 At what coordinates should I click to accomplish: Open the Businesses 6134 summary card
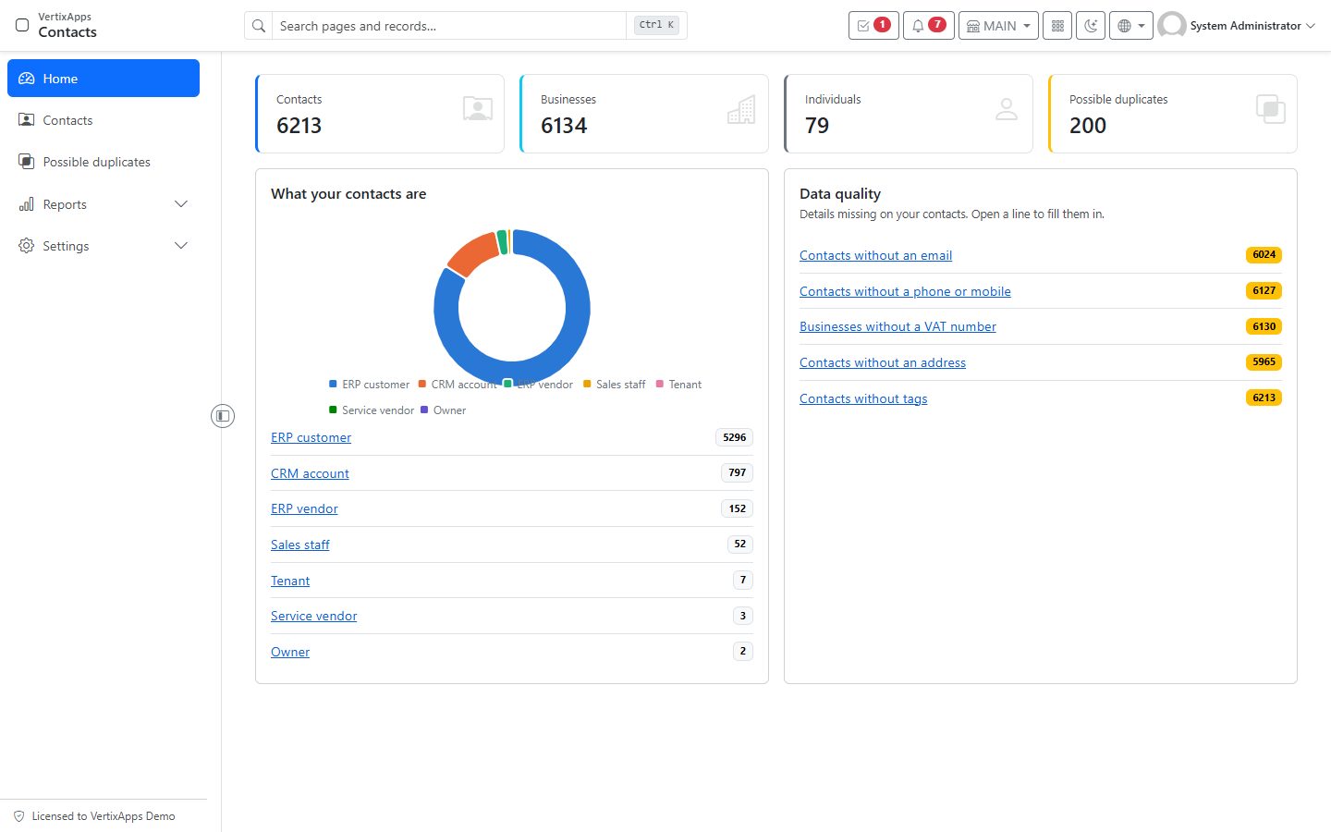644,114
